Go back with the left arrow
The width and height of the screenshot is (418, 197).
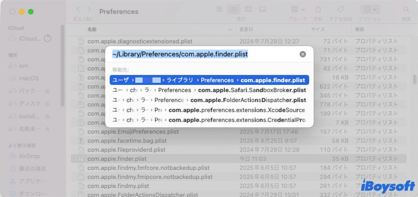[78, 9]
